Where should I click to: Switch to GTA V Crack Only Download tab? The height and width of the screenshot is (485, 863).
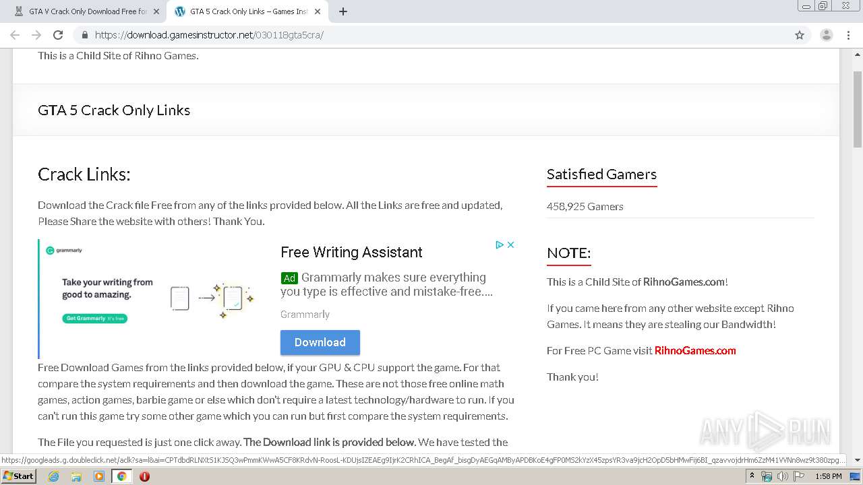point(86,11)
